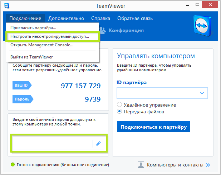Click Подключиться к партнёру button

153,127
